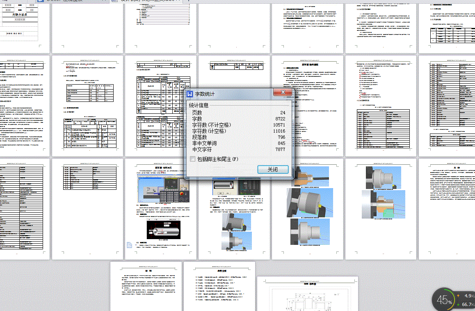Image resolution: width=475 pixels, height=311 pixels.
Task: Open the 致谢 page thumbnail
Action: 146,286
